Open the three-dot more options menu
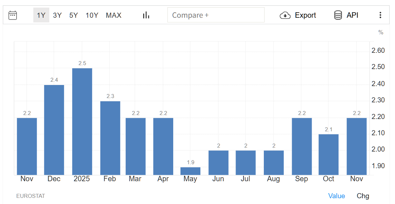 (380, 15)
